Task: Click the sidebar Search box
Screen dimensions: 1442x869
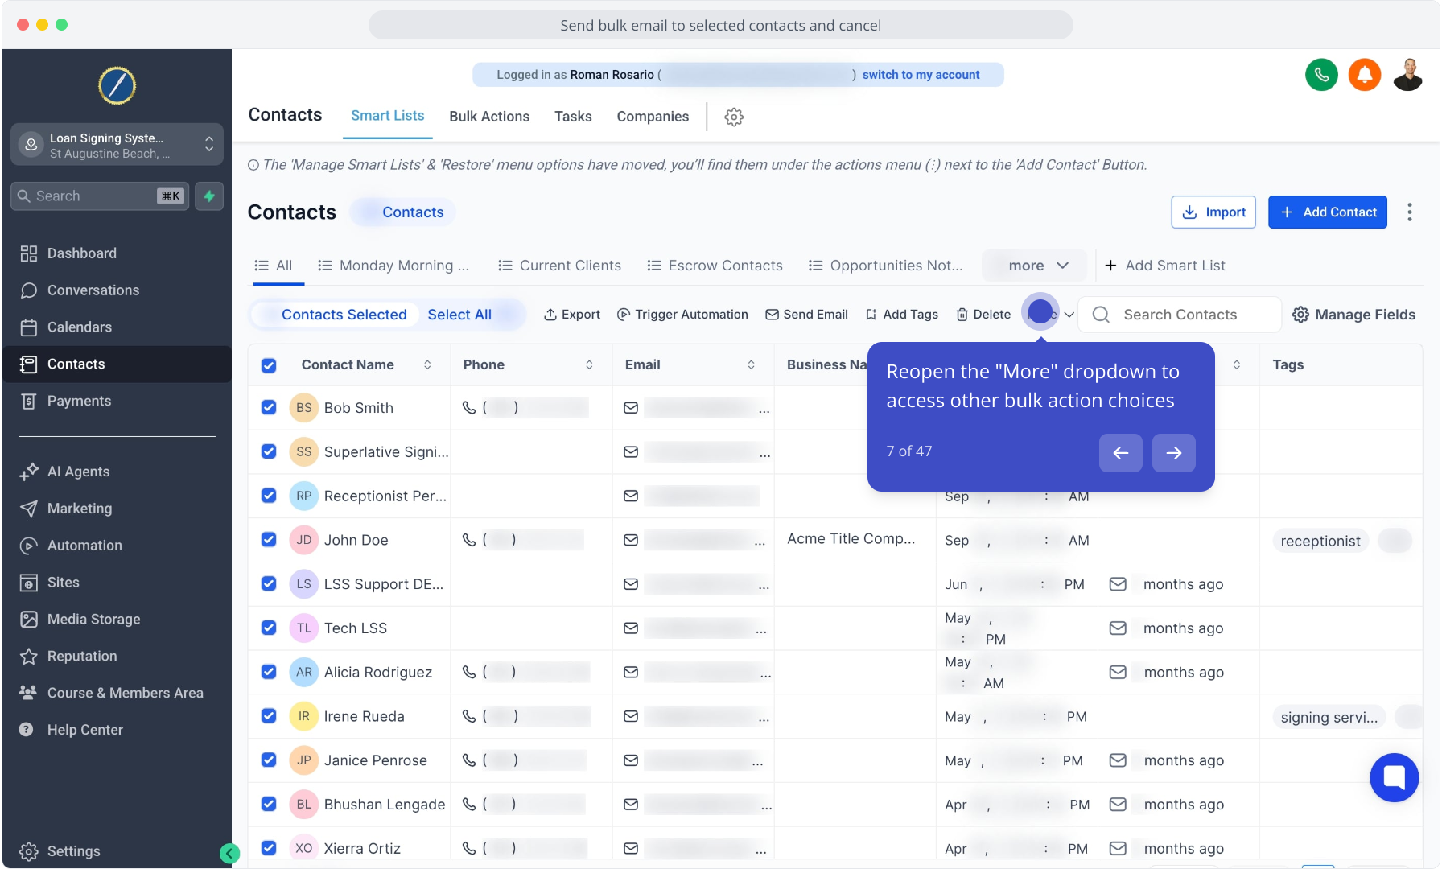Action: pyautogui.click(x=100, y=196)
